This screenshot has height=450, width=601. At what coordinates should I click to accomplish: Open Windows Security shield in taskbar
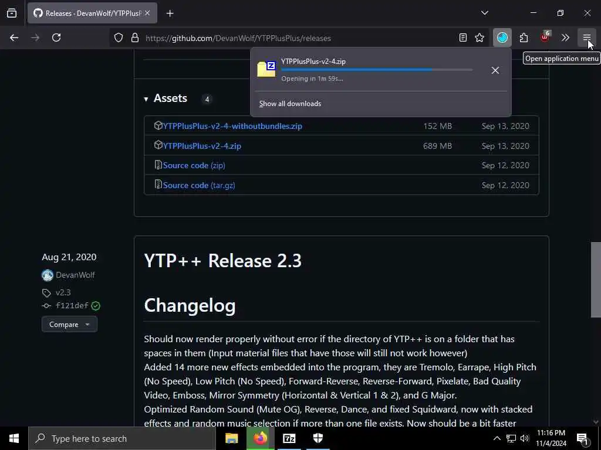coord(318,438)
